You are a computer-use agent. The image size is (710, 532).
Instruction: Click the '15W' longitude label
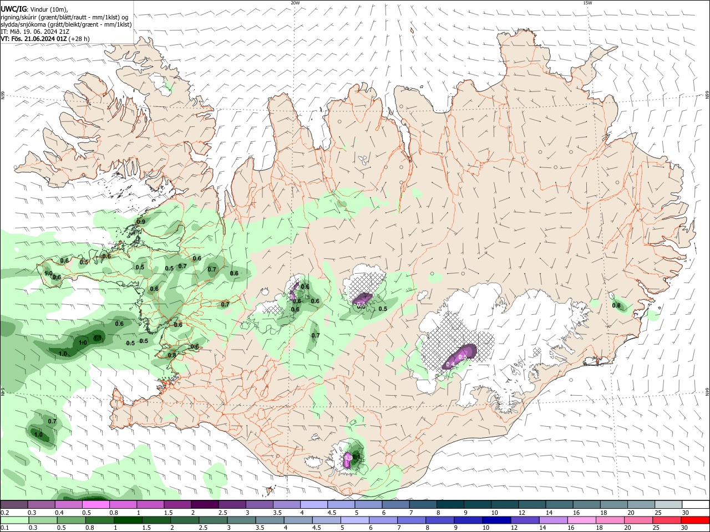click(587, 3)
